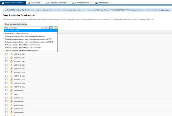
Task: Choose the highlighted Elegir una Acción option
Action: coord(31,31)
